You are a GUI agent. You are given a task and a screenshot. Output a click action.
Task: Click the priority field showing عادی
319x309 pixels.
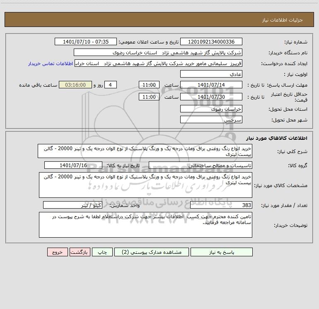pyautogui.click(x=211, y=74)
